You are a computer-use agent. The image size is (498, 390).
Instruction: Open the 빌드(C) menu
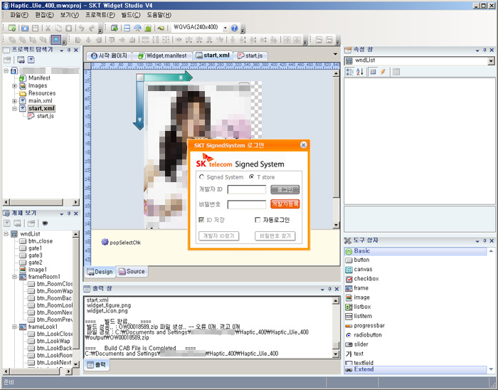click(130, 15)
